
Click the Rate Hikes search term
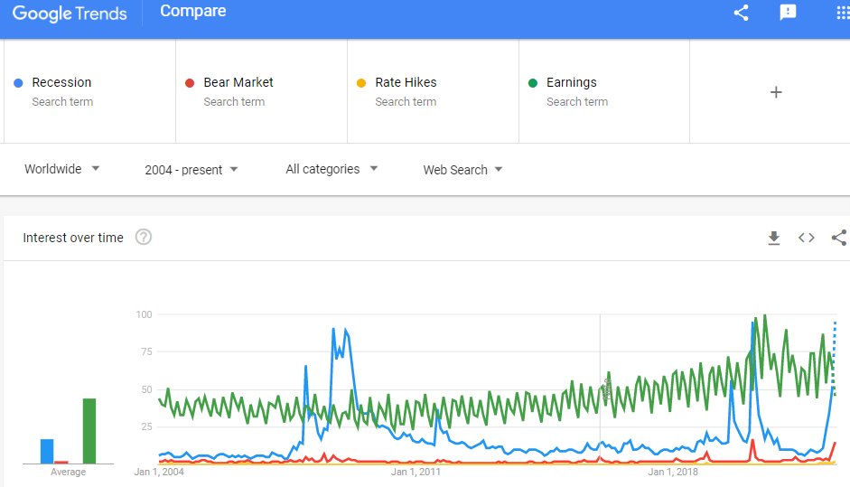tap(406, 82)
